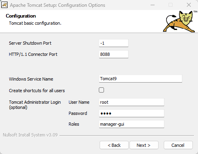Proceed with the Next button
The height and width of the screenshot is (154, 198).
click(144, 145)
